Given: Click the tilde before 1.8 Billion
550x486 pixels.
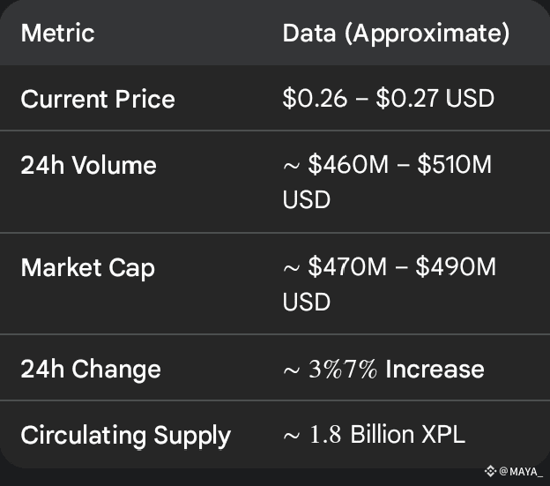Looking at the screenshot, I should [292, 436].
